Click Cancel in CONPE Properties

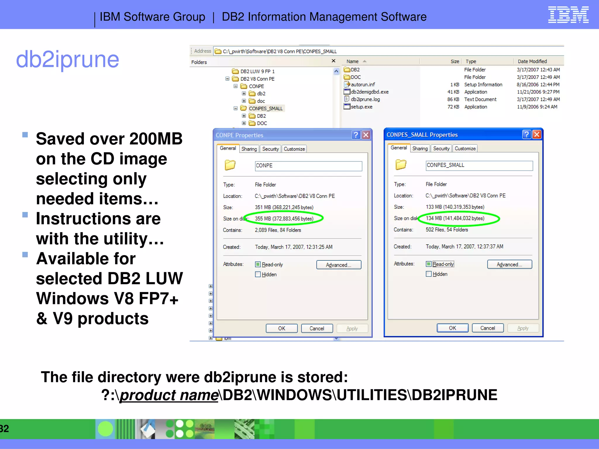[317, 328]
